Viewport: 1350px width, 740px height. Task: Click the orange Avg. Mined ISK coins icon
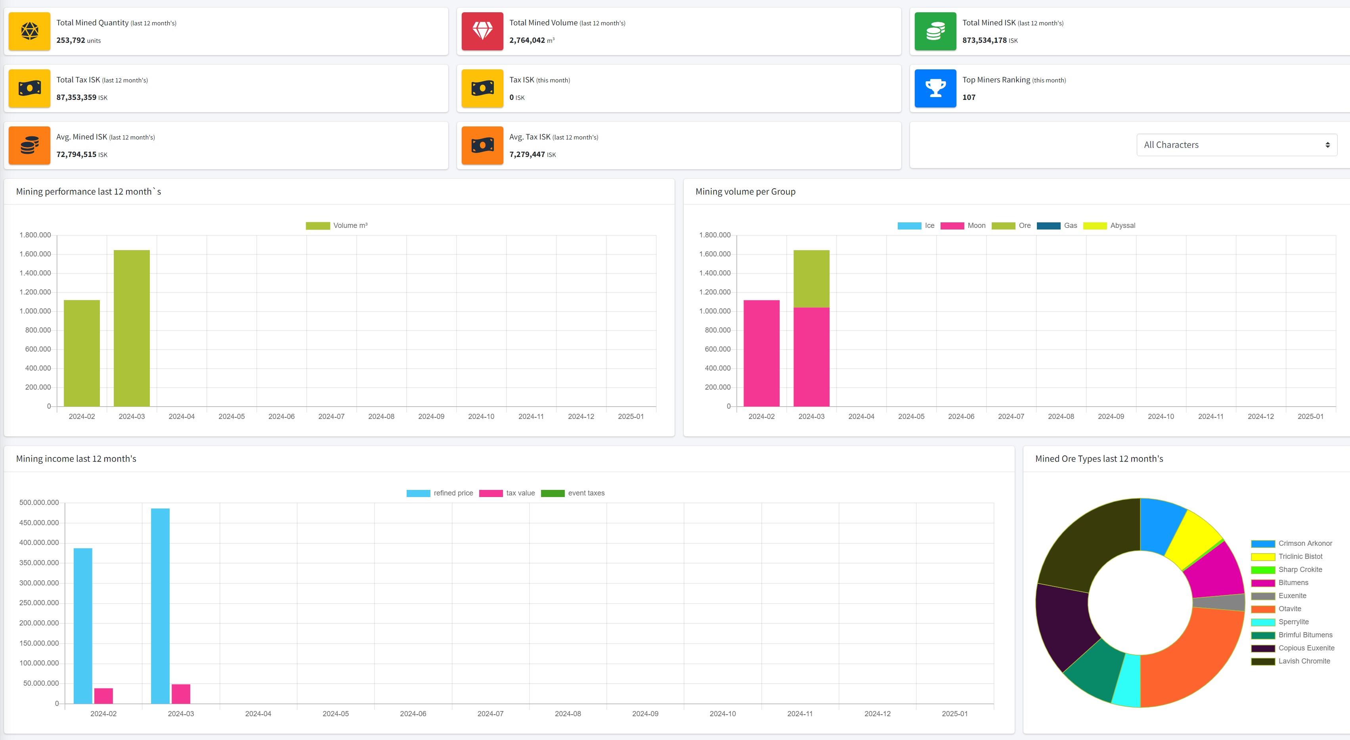tap(29, 146)
